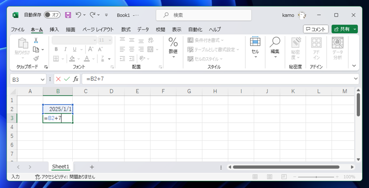Toggle Underline U formatting
The width and height of the screenshot is (369, 188).
pyautogui.click(x=75, y=49)
